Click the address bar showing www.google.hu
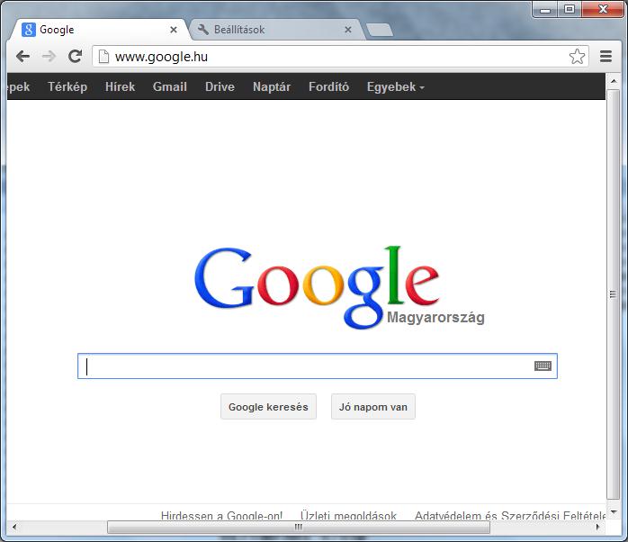The width and height of the screenshot is (628, 542). pyautogui.click(x=338, y=57)
